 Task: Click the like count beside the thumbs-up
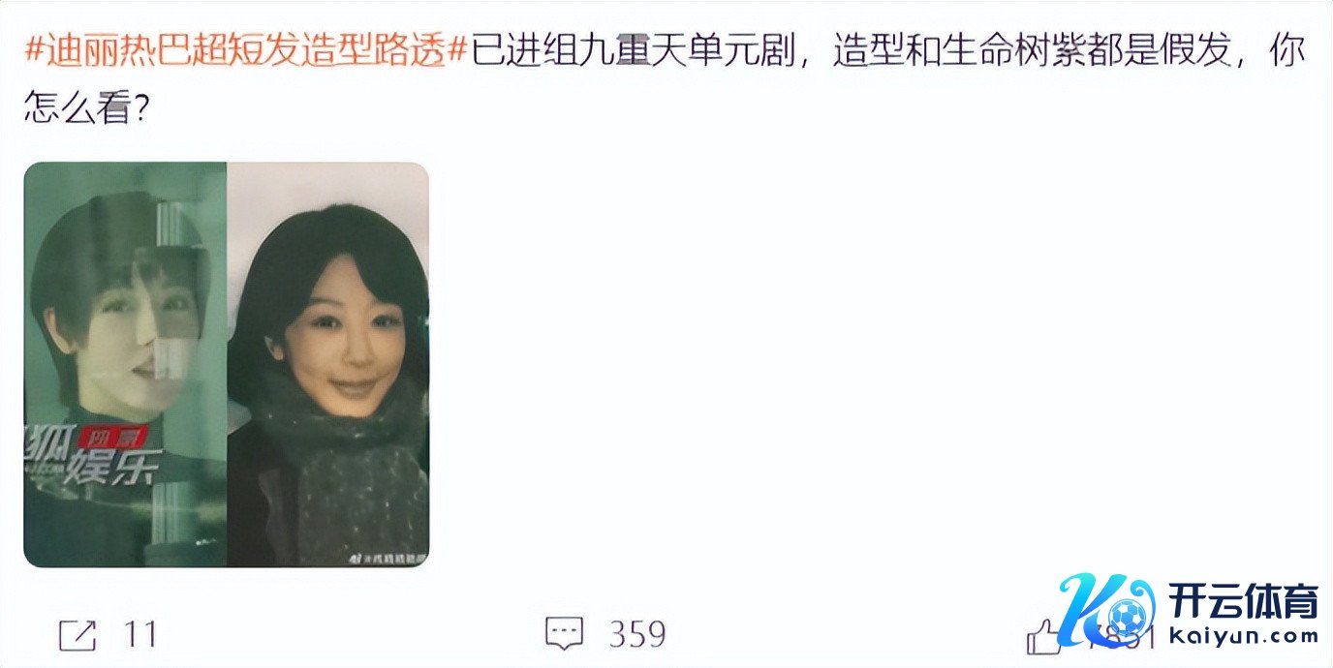pyautogui.click(x=1121, y=635)
